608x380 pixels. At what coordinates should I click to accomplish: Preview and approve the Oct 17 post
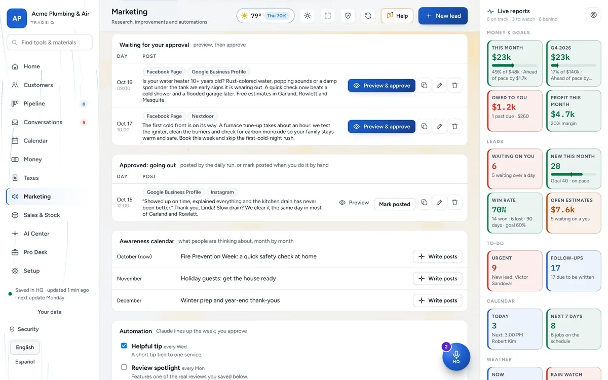click(382, 126)
